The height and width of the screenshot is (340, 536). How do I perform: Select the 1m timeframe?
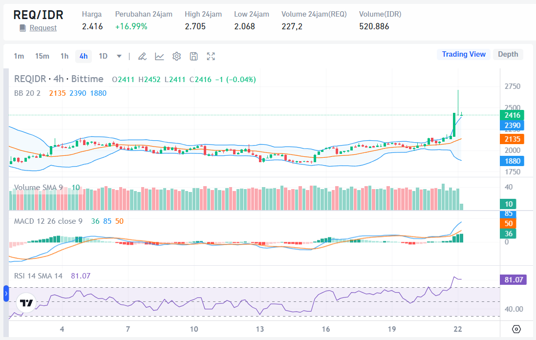click(x=19, y=56)
